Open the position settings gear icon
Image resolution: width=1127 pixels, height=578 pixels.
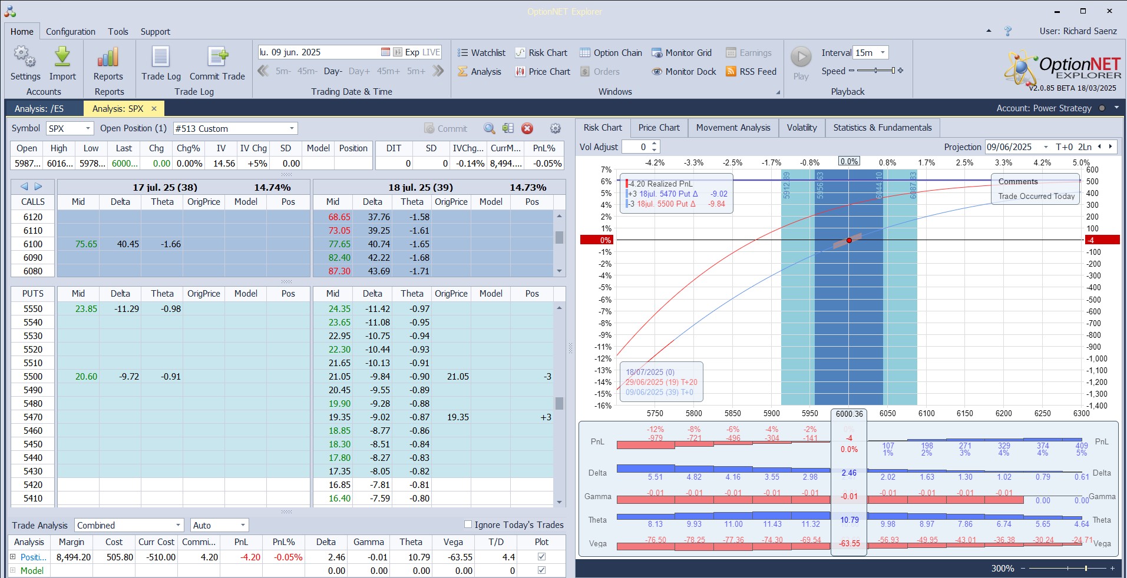pyautogui.click(x=555, y=128)
